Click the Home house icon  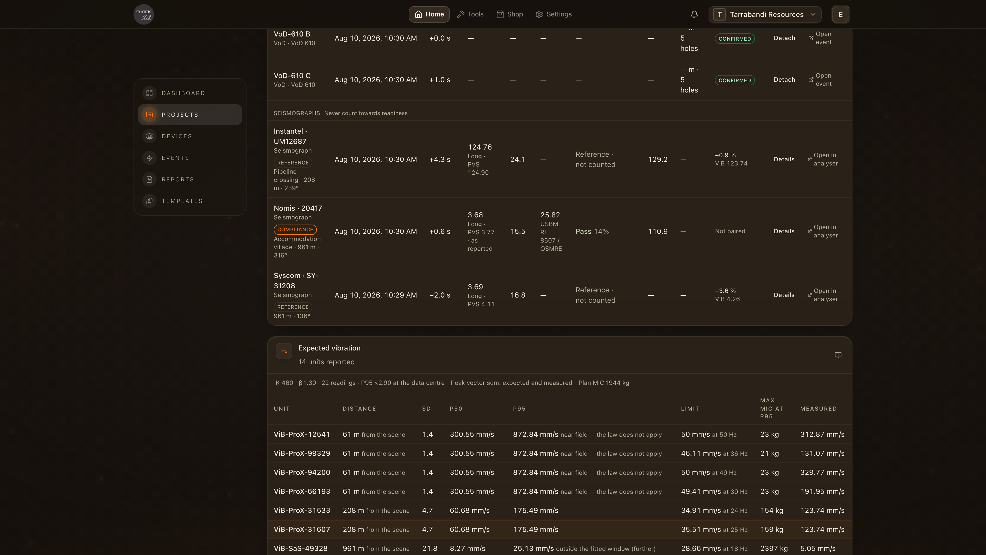(418, 14)
